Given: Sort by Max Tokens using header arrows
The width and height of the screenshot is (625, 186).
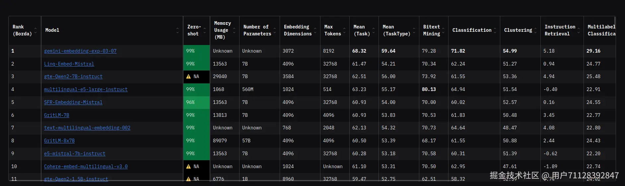Looking at the screenshot, I should [344, 30].
